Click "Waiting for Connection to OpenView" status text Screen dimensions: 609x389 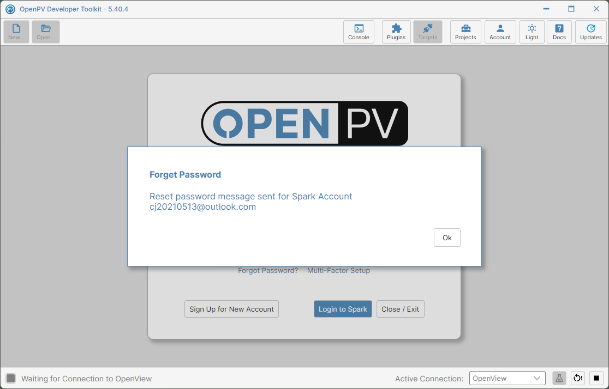87,379
